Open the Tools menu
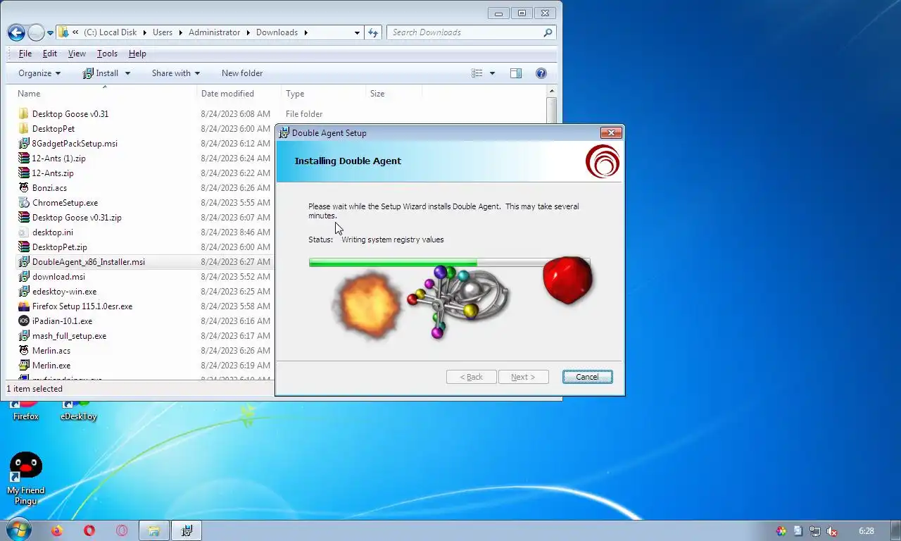Screen dimensions: 901x541 [107, 54]
